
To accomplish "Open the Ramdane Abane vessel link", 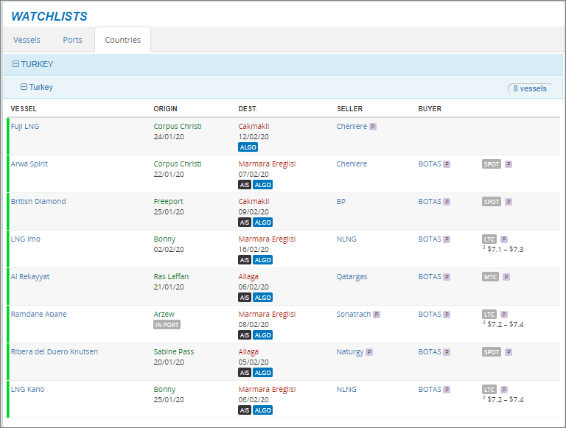I will pyautogui.click(x=38, y=314).
